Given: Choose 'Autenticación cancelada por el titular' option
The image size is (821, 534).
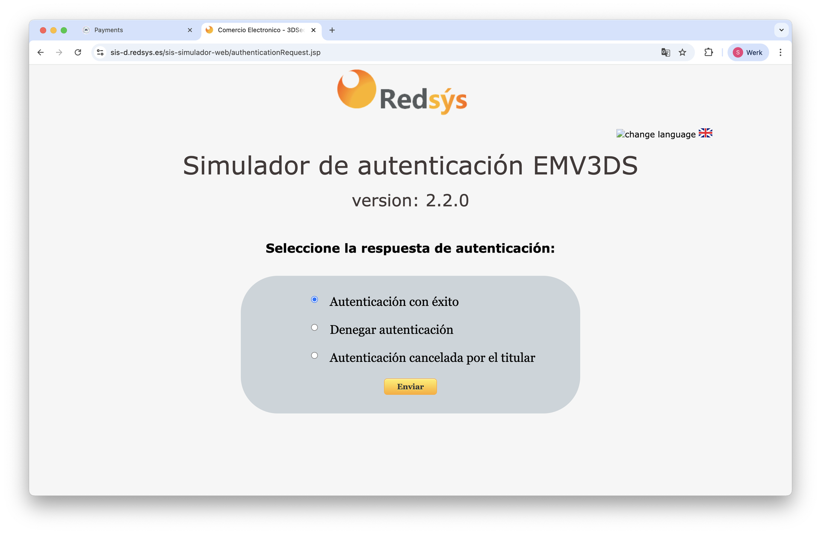Looking at the screenshot, I should point(314,355).
